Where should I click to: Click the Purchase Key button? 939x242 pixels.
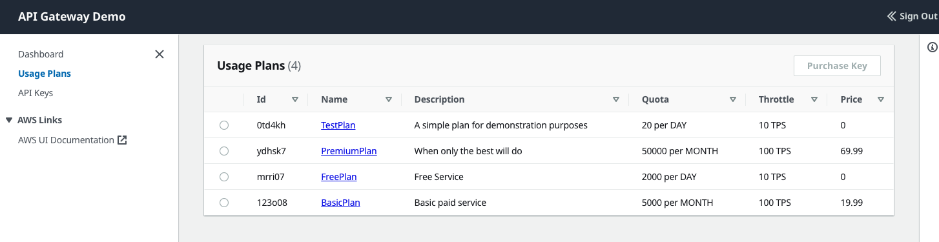click(837, 66)
